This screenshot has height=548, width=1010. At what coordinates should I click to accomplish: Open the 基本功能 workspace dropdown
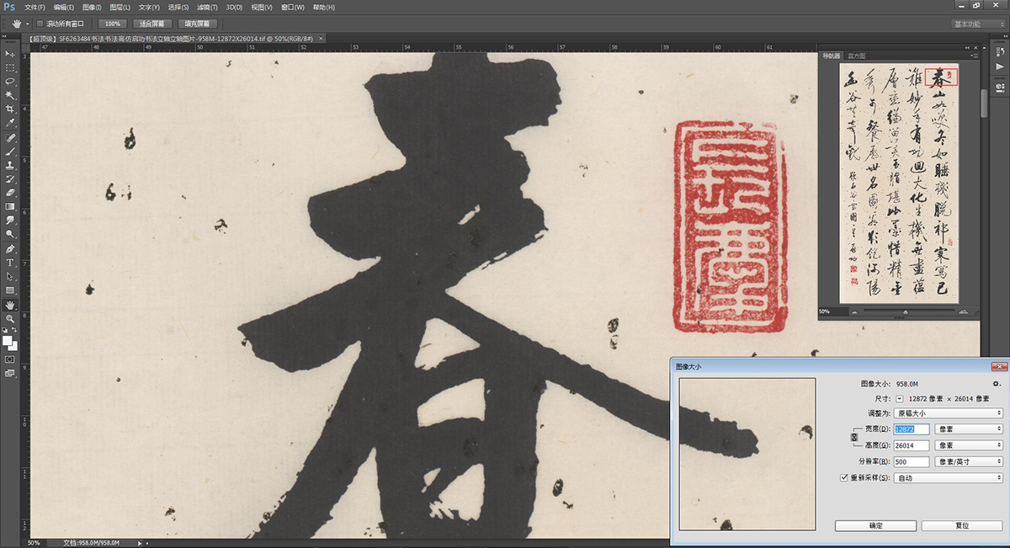coord(979,24)
